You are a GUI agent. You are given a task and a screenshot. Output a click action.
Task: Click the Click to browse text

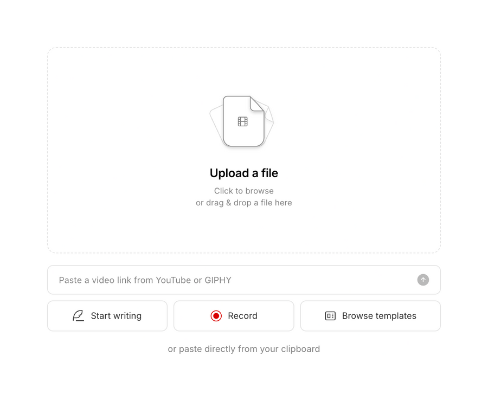[243, 191]
